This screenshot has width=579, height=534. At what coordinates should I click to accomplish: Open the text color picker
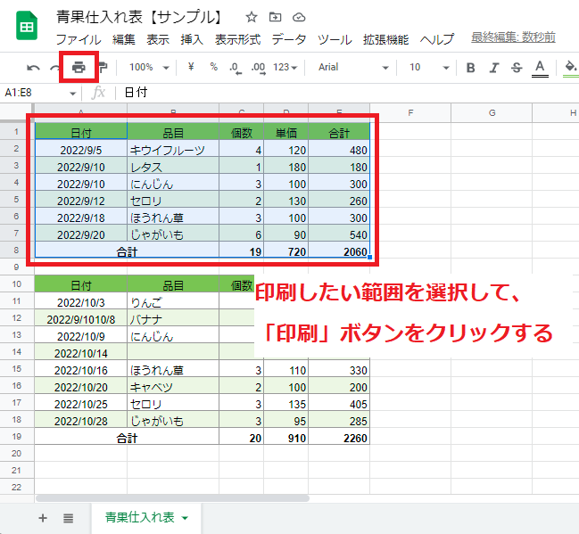(x=539, y=68)
